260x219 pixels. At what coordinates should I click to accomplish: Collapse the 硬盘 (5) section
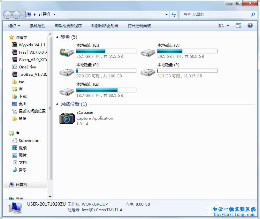coord(58,37)
